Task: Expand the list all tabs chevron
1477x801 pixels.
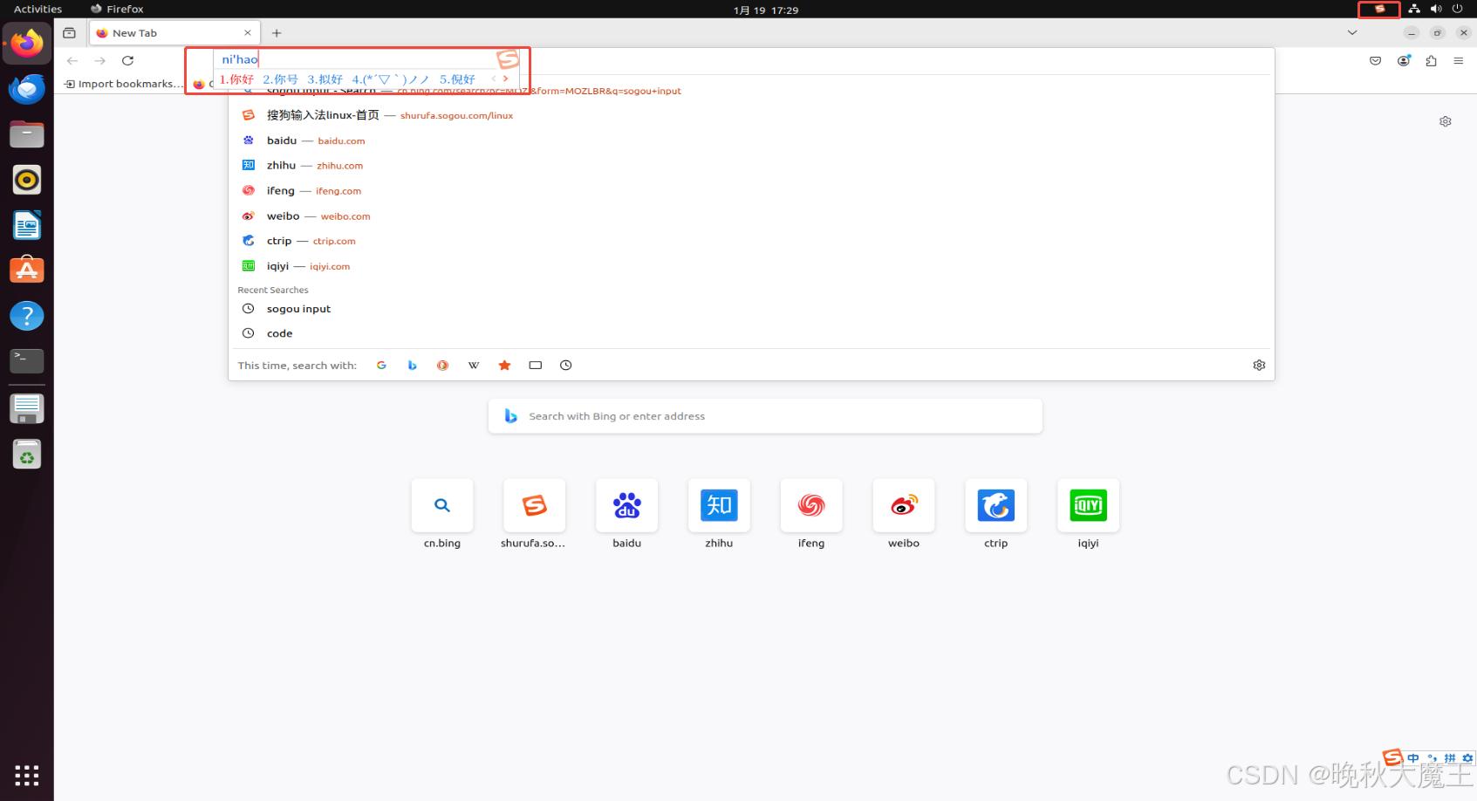Action: (1352, 33)
